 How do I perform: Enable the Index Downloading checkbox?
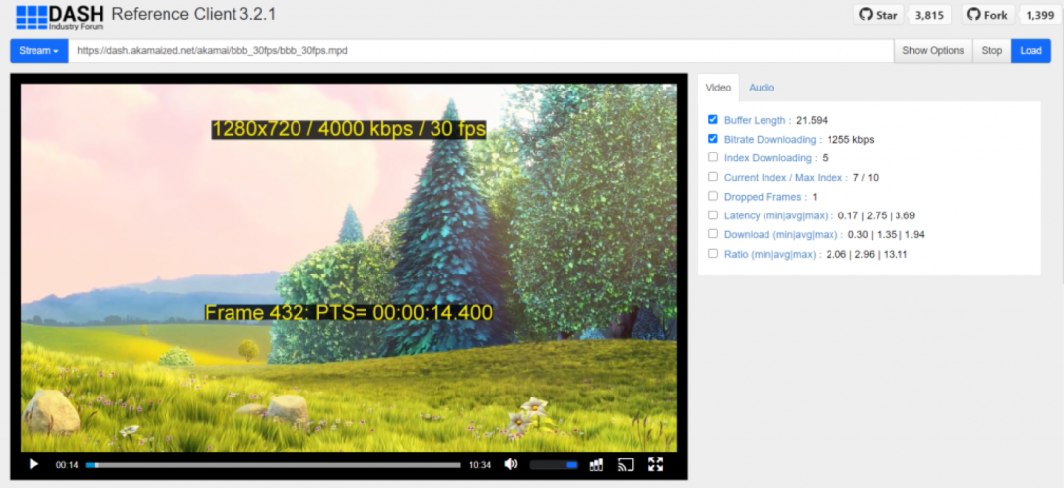[x=712, y=157]
